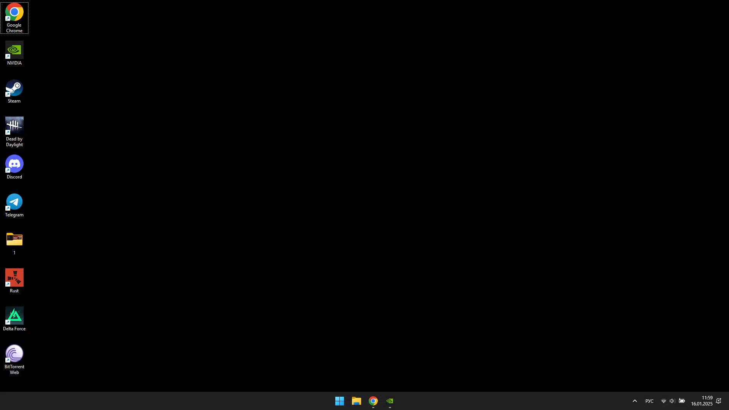Select the BitTorrent Web shortcut
This screenshot has height=410, width=729.
point(14,360)
